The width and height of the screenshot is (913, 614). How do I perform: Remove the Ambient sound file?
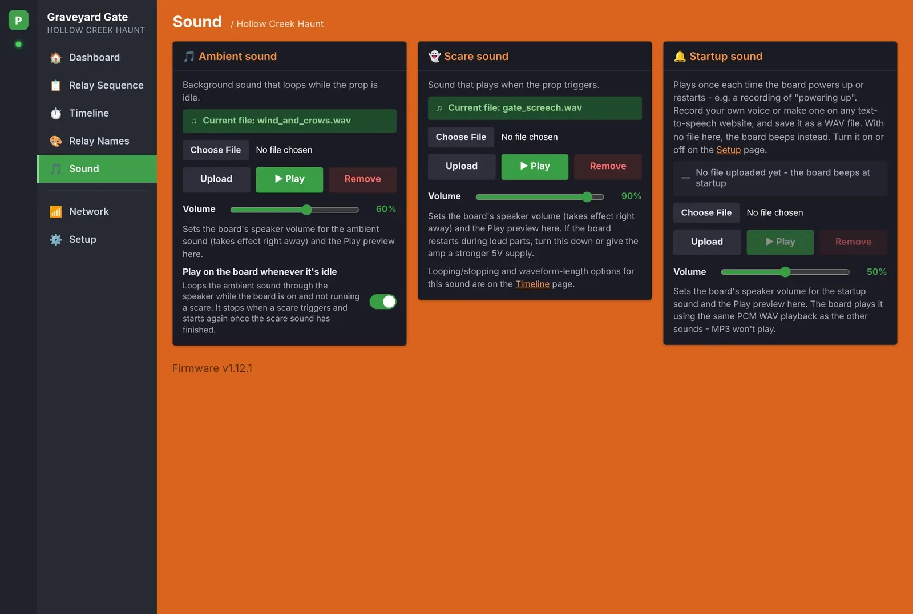(x=362, y=179)
